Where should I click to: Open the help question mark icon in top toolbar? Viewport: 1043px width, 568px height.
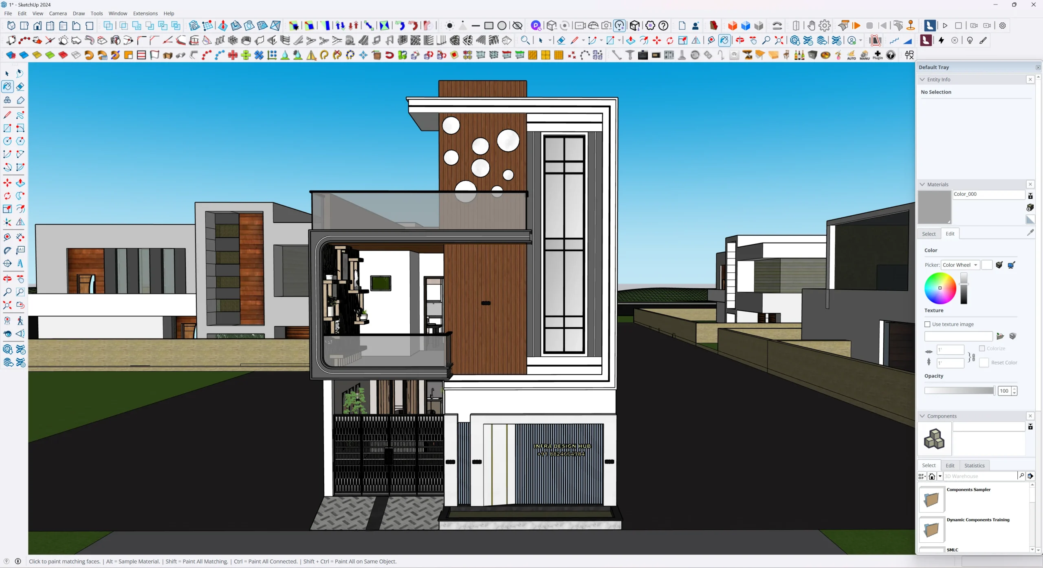coord(663,26)
